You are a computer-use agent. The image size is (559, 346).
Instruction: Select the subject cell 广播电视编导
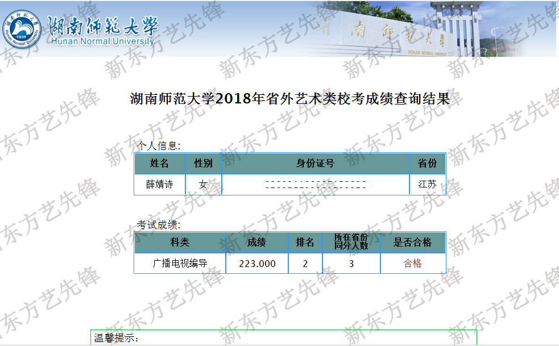(x=180, y=263)
